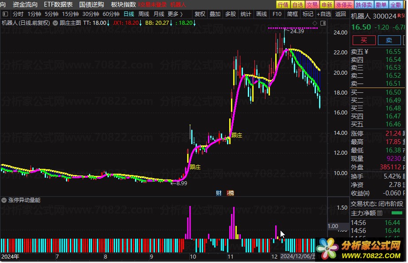The image size is (408, 263).
Task: Click the 买一 price 16.50
Action: tap(393, 92)
